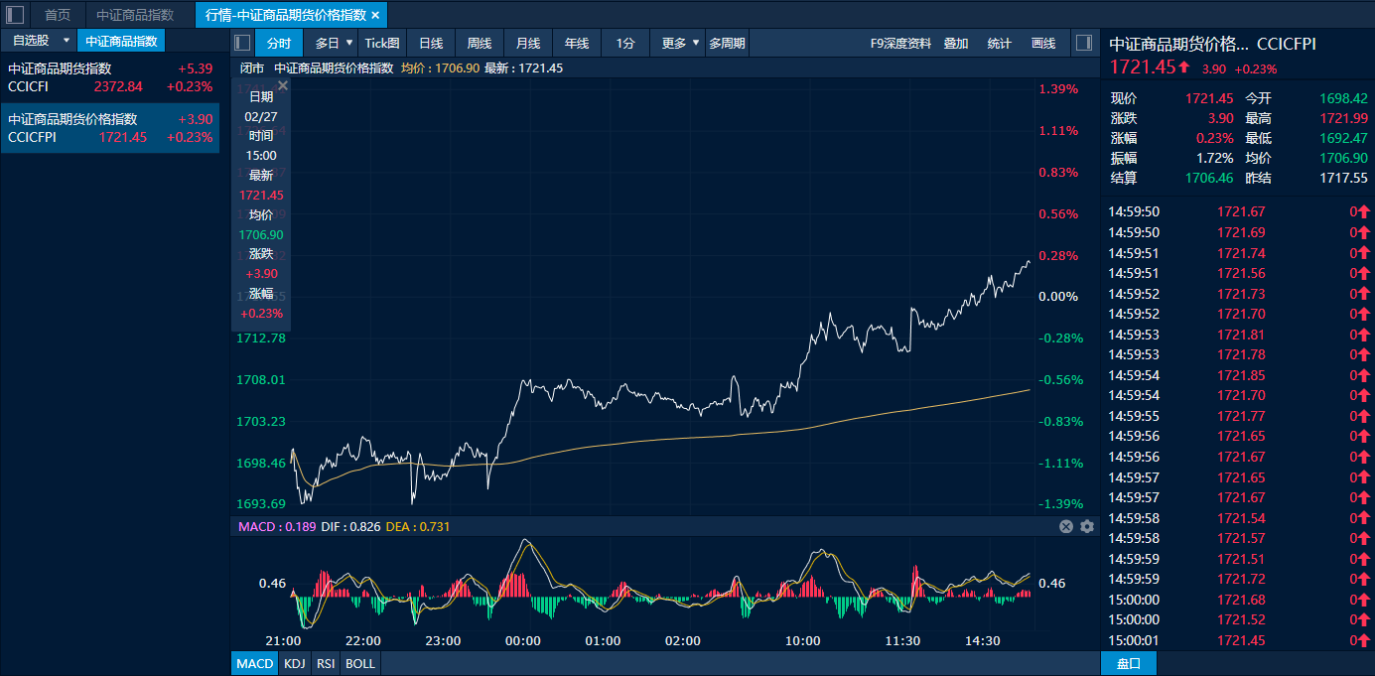Select the CCICFI 中证商品期货指数 row
Viewport: 1375px width, 676px height.
coord(109,77)
